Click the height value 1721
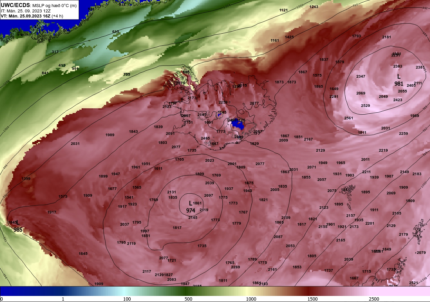The height and width of the screenshot is (302, 430). click(172, 260)
